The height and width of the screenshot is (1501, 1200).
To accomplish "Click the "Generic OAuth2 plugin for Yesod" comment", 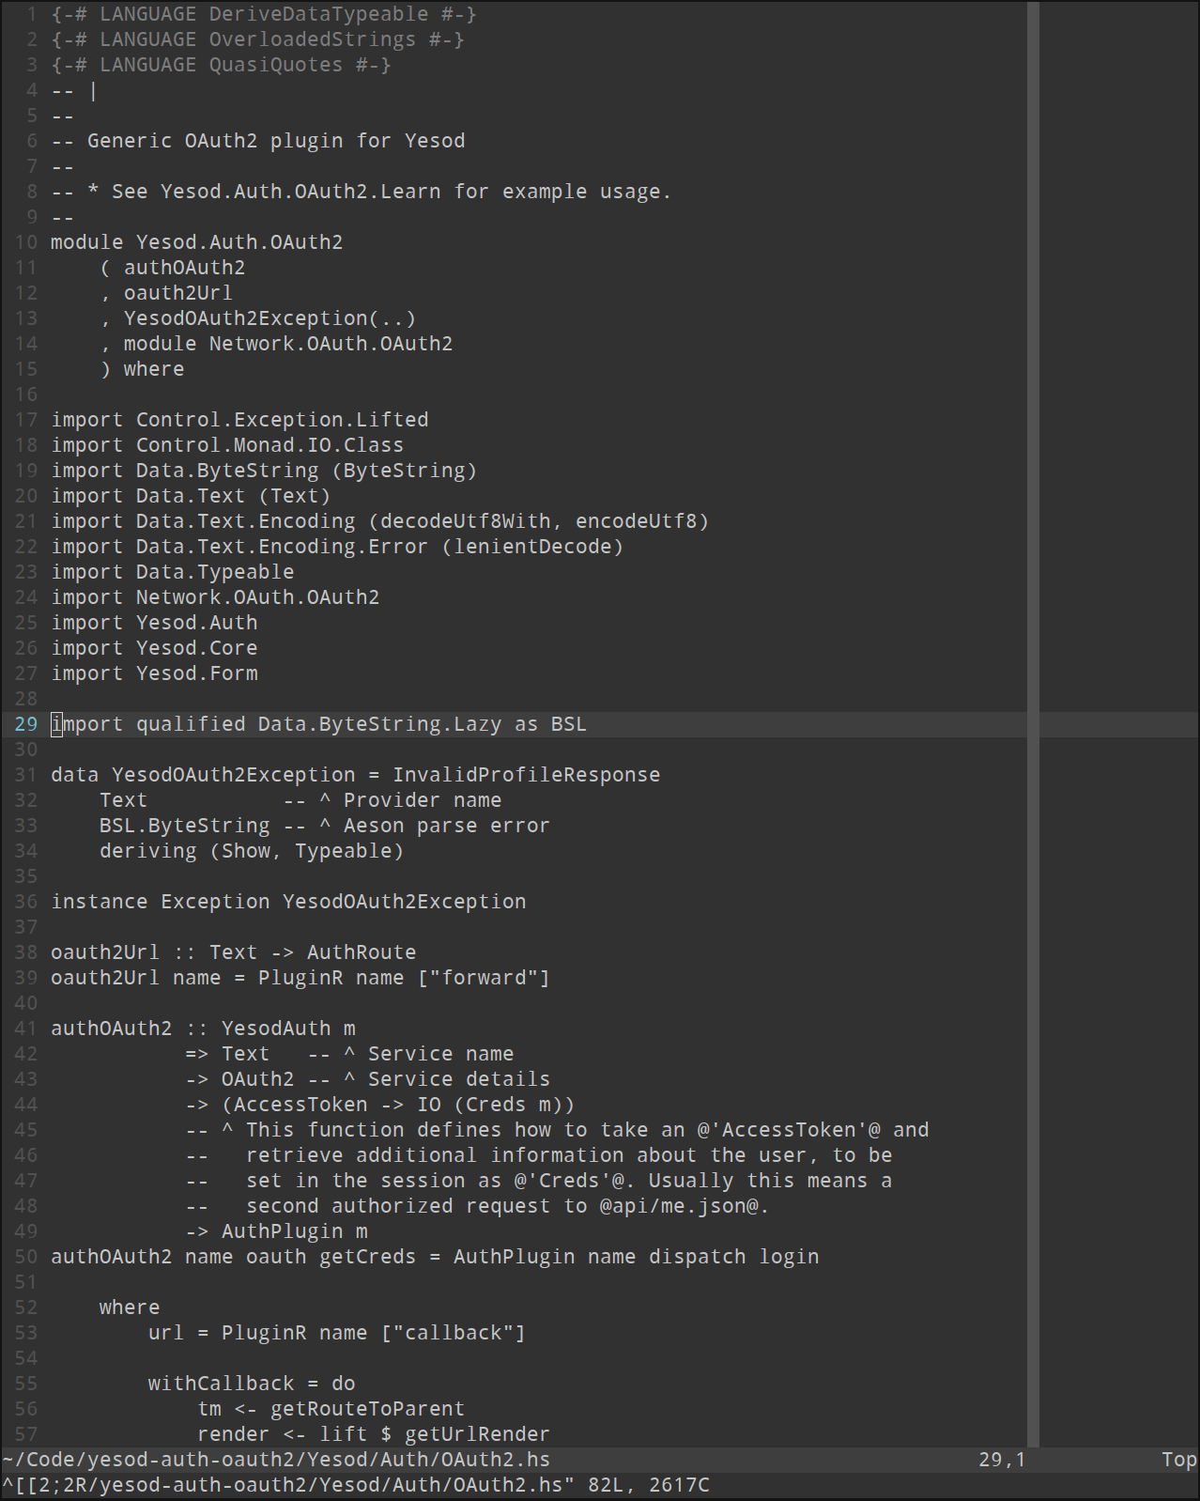I will tap(276, 141).
